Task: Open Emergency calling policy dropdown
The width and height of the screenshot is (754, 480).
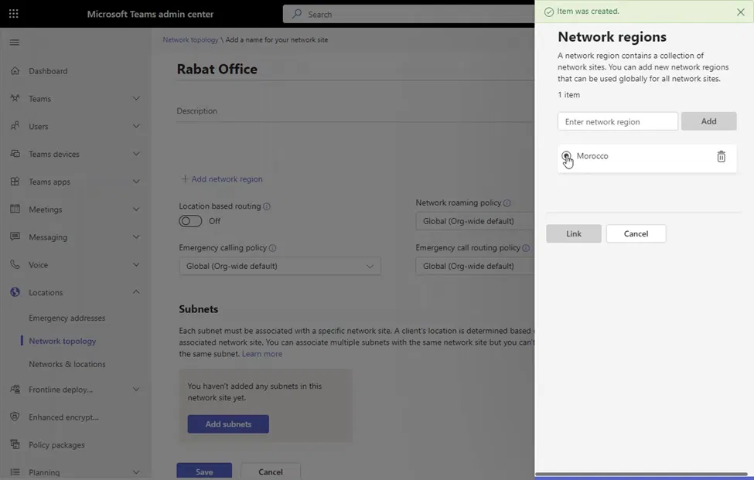Action: click(x=279, y=266)
